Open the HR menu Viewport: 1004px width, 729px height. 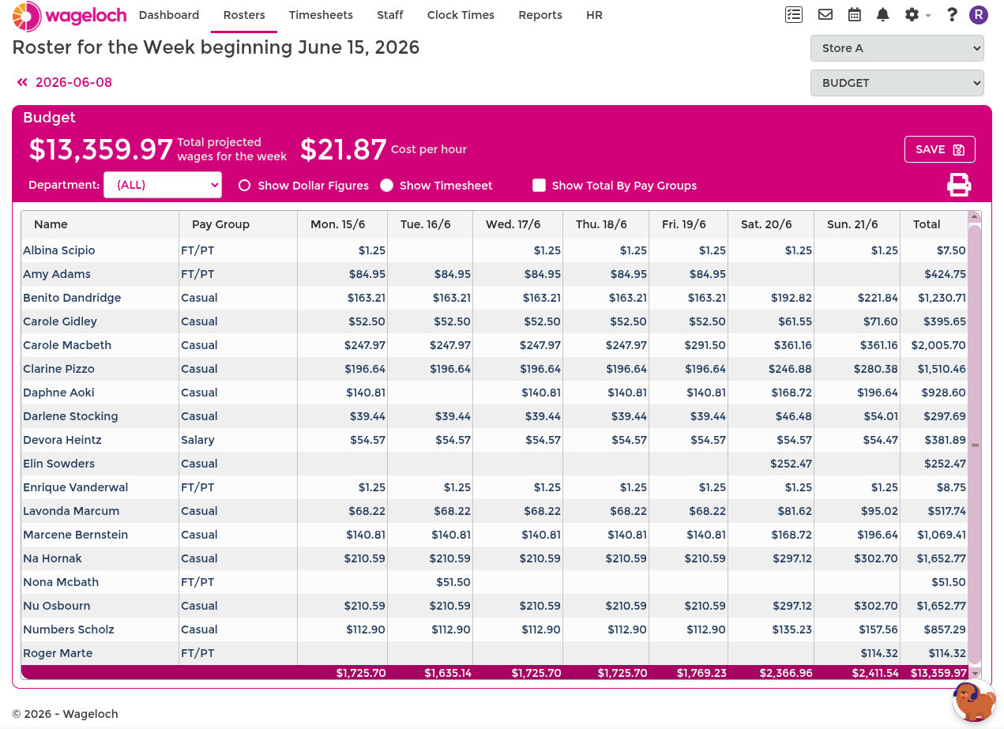tap(594, 15)
